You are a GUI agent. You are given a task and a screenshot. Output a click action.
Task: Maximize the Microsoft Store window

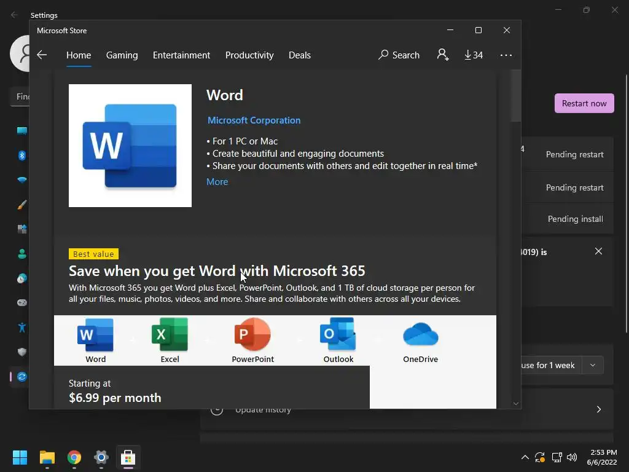click(x=478, y=31)
